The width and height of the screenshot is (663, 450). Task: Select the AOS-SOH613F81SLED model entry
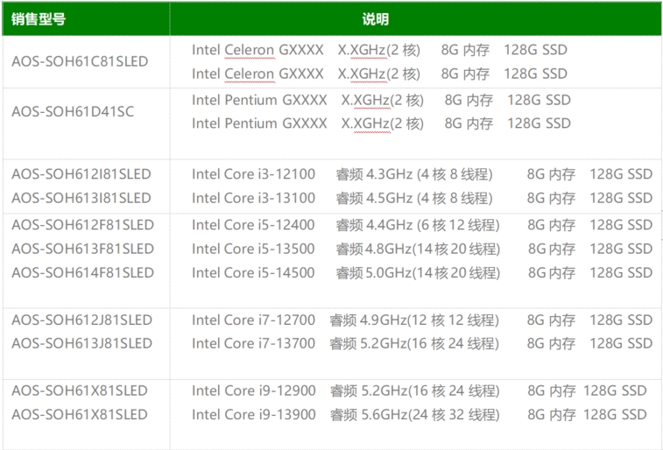click(x=82, y=249)
